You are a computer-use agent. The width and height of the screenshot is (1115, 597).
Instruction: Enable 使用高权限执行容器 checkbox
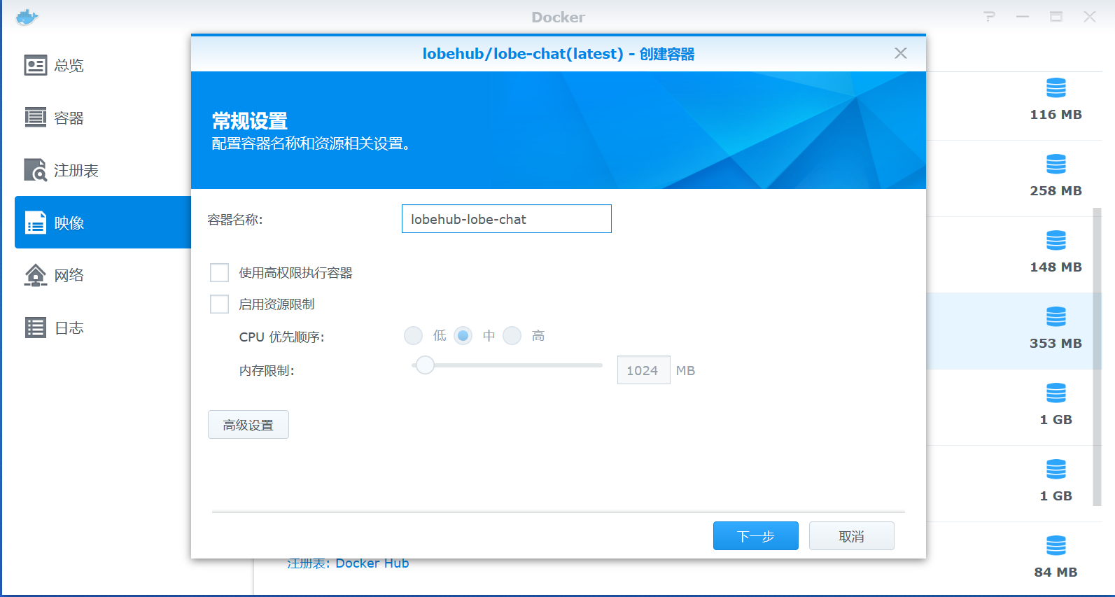coord(220,272)
